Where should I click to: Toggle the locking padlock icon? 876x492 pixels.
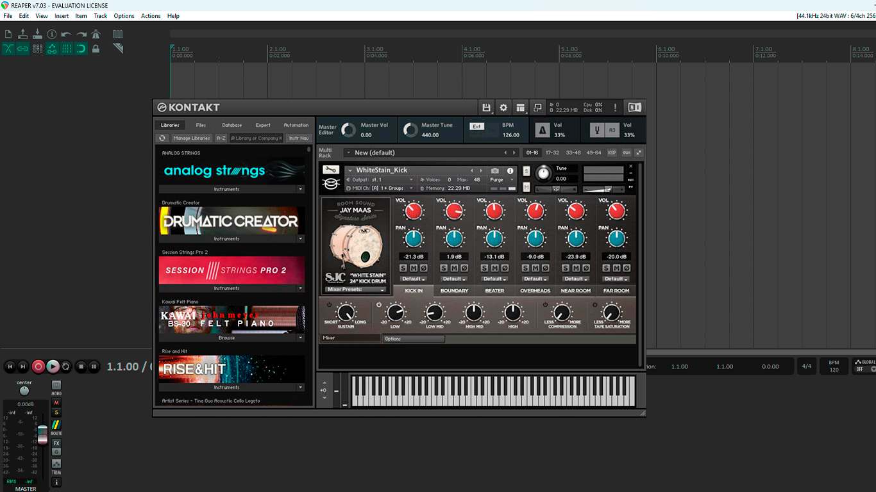pyautogui.click(x=96, y=49)
